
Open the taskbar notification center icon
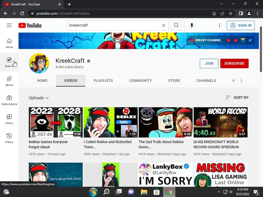pos(256,192)
